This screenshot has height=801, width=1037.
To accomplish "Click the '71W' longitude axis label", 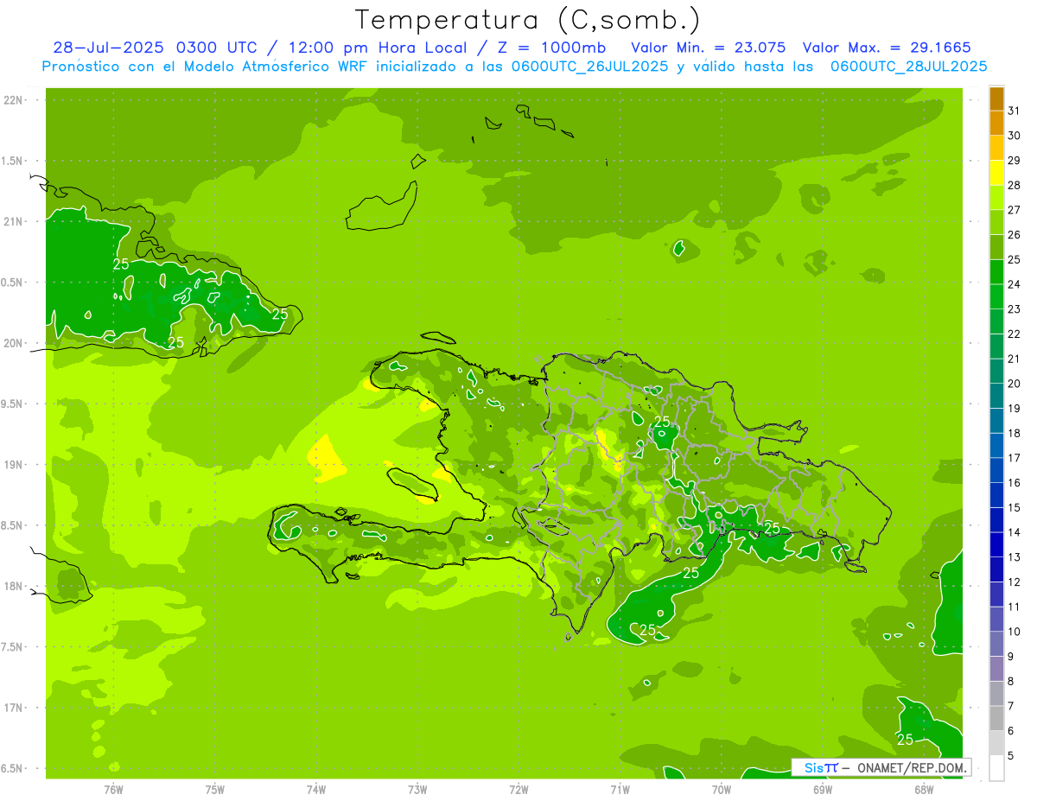I will point(620,790).
